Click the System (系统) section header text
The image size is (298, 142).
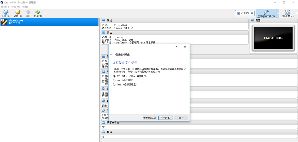tap(109, 33)
